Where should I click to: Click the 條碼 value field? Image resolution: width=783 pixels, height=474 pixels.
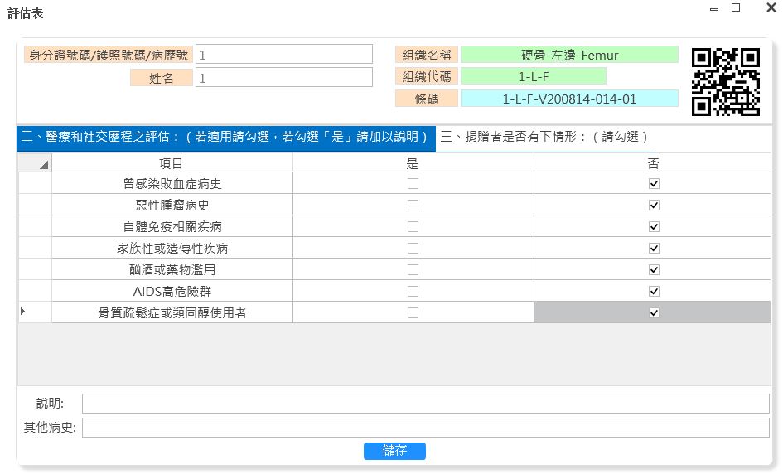click(x=569, y=99)
